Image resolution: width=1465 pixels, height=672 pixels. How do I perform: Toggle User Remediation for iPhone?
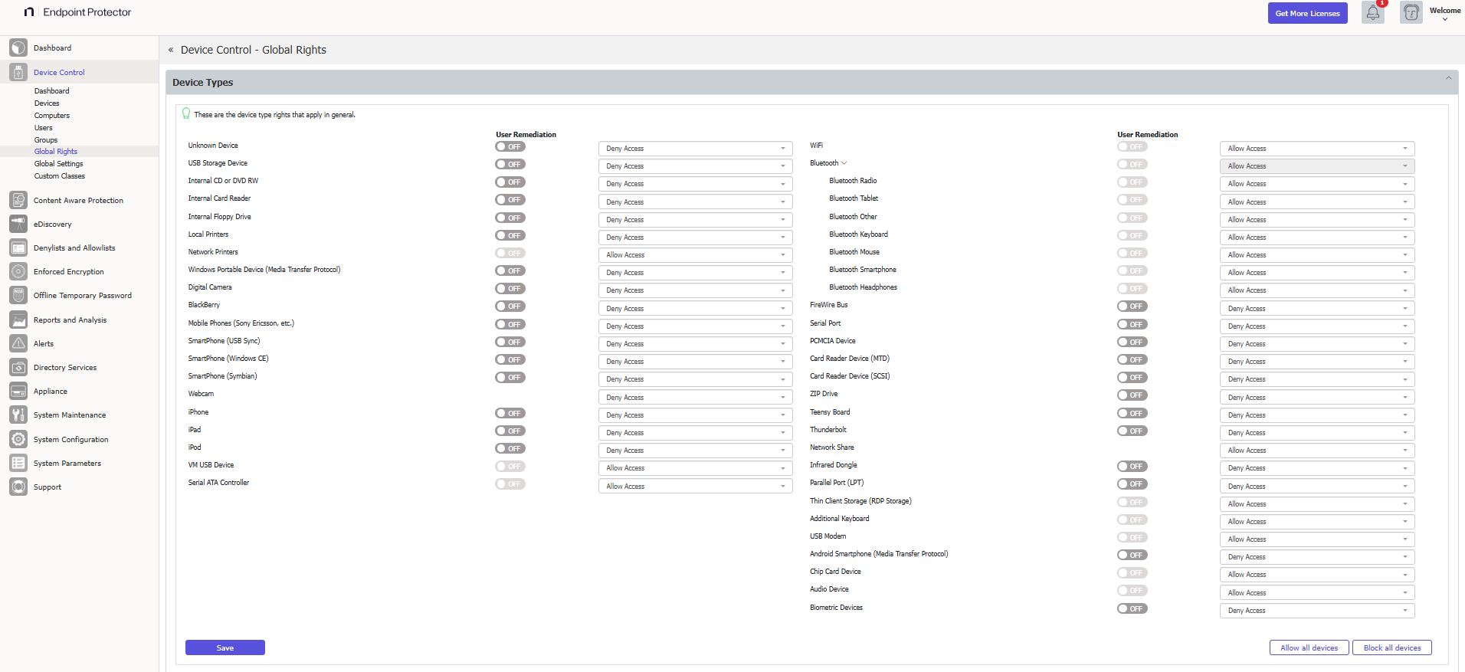pos(510,413)
